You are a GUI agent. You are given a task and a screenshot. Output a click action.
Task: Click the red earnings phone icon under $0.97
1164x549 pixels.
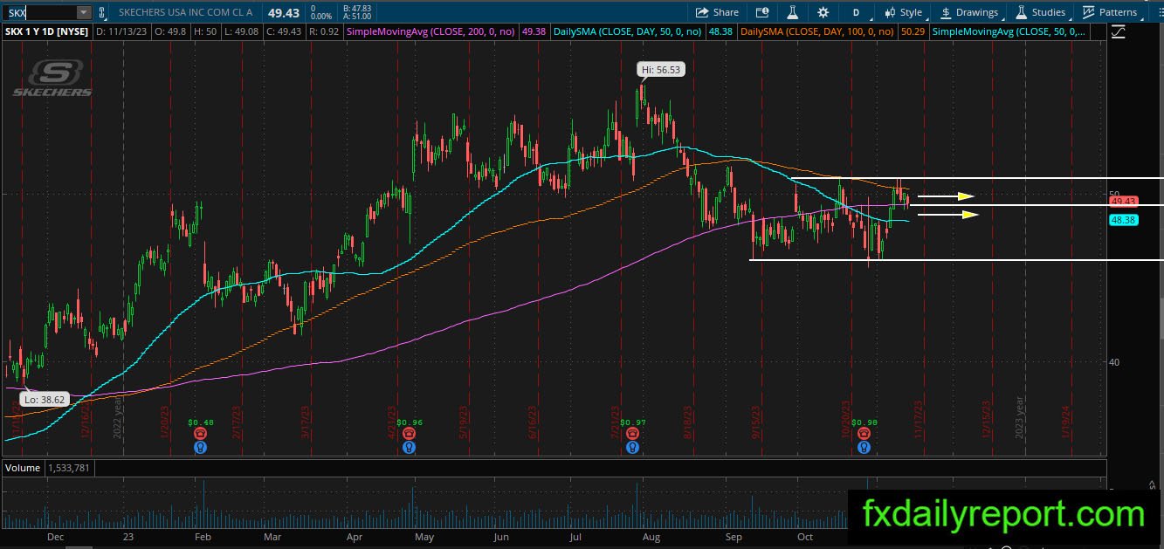coord(631,434)
